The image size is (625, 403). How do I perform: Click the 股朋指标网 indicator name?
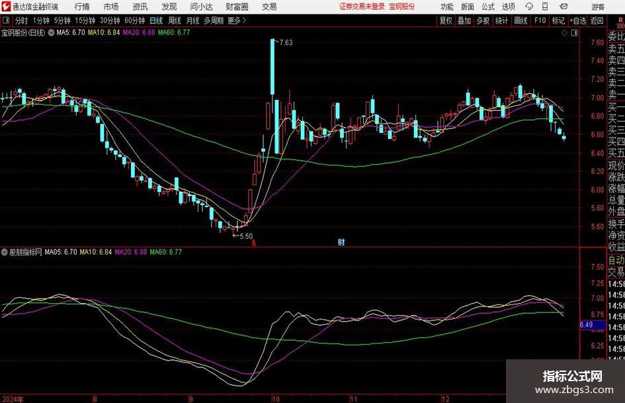[x=26, y=251]
